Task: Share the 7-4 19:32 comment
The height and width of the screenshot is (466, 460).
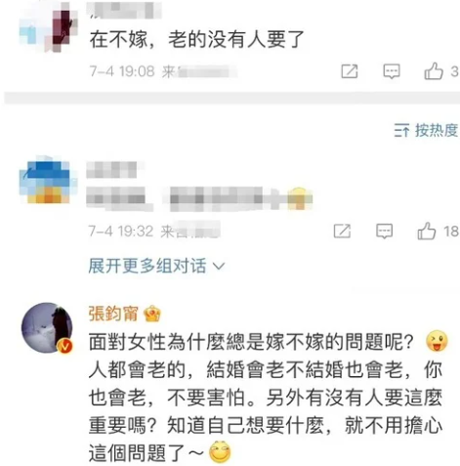Action: pos(342,232)
